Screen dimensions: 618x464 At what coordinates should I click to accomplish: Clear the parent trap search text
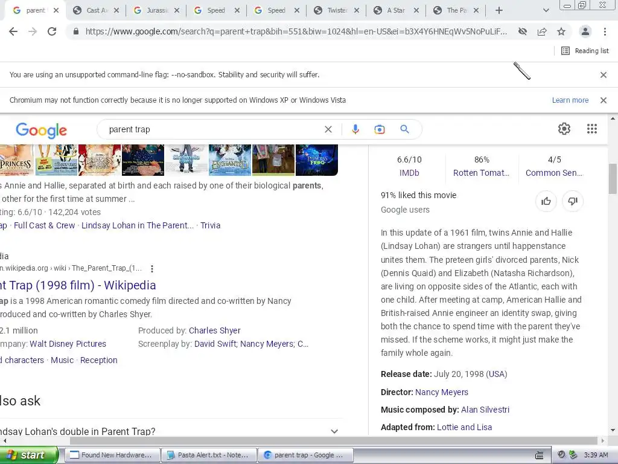pyautogui.click(x=328, y=129)
